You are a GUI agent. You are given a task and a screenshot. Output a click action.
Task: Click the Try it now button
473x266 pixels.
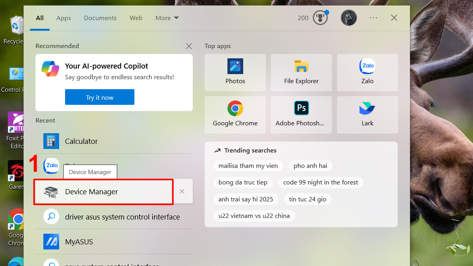[x=100, y=97]
